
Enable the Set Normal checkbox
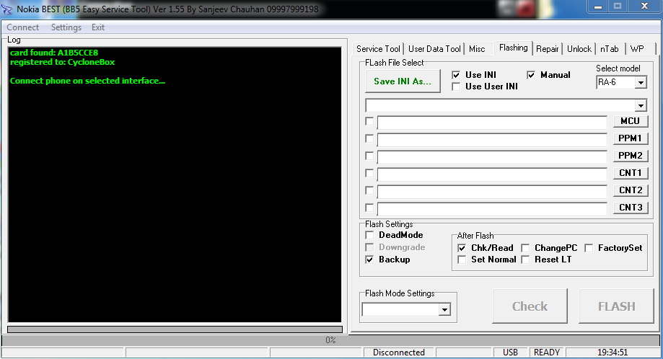462,260
